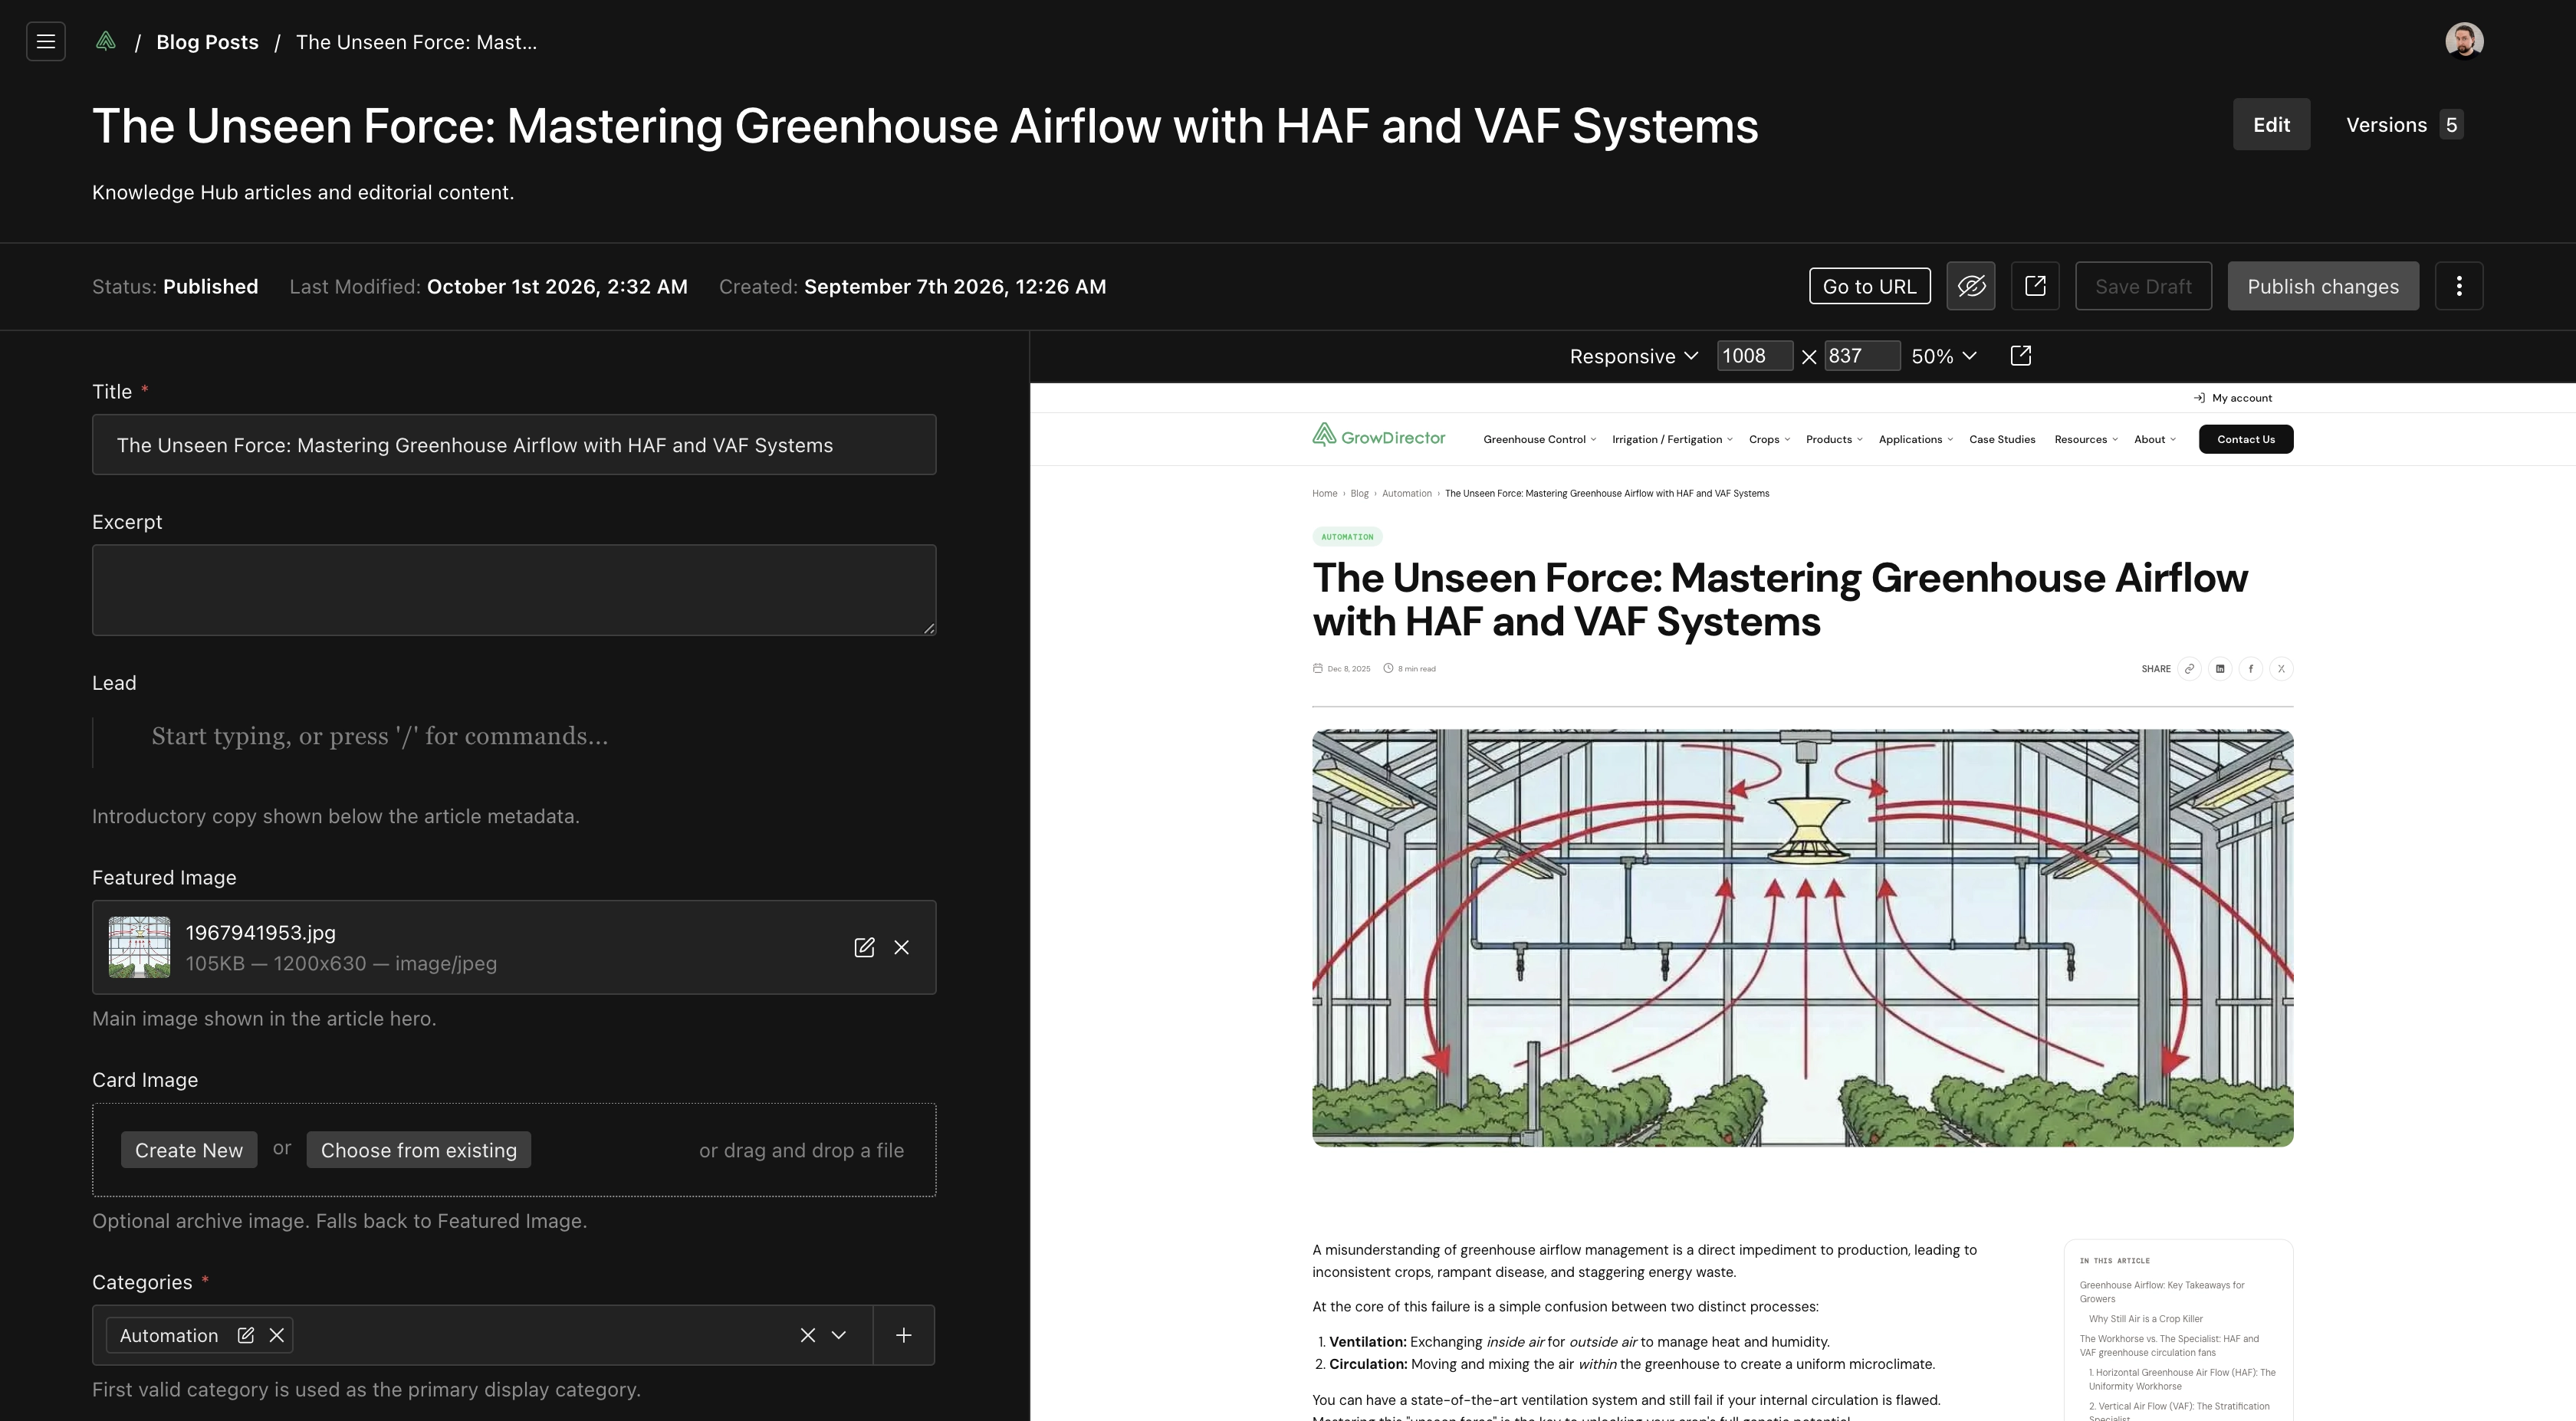Open the hamburger navigation menu
The image size is (2576, 1421).
click(x=45, y=41)
